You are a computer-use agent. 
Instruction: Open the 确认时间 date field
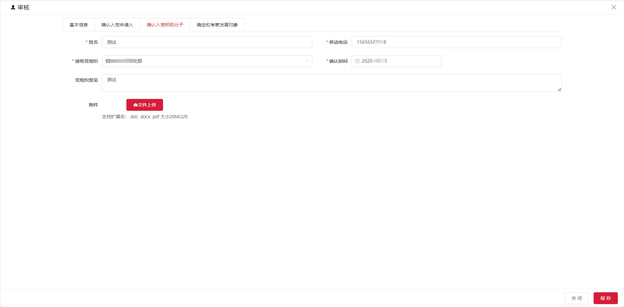click(x=396, y=61)
